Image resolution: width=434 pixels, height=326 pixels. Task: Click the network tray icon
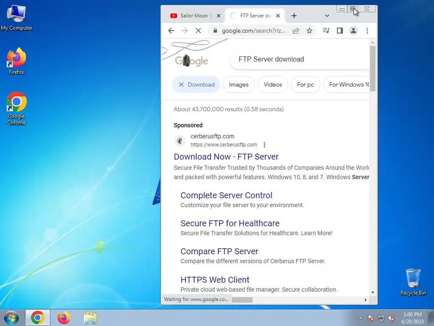pos(381,318)
